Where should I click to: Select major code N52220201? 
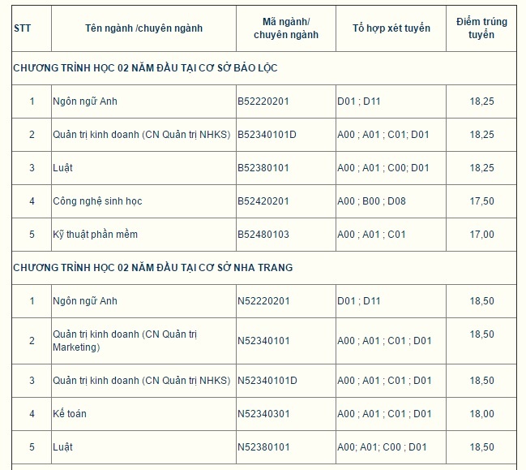(x=263, y=301)
